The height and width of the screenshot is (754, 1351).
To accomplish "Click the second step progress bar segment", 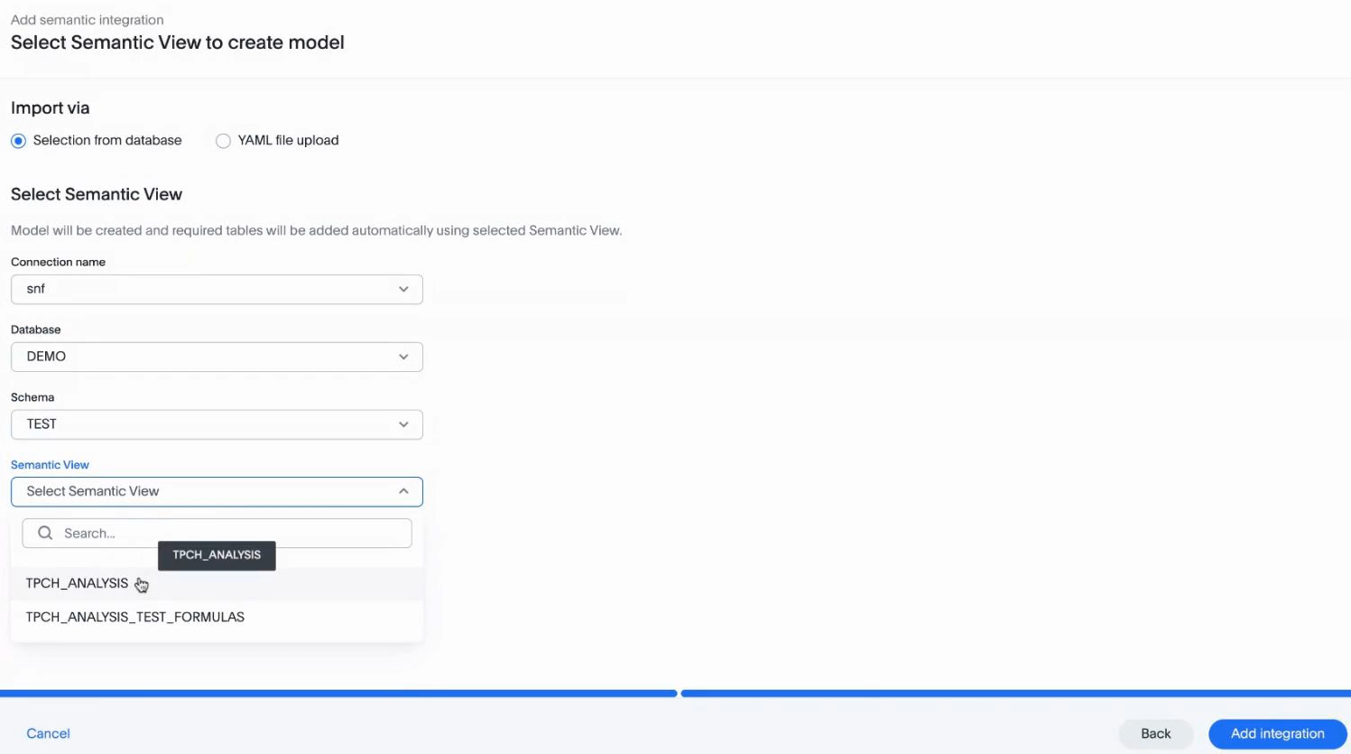I will pos(1015,693).
